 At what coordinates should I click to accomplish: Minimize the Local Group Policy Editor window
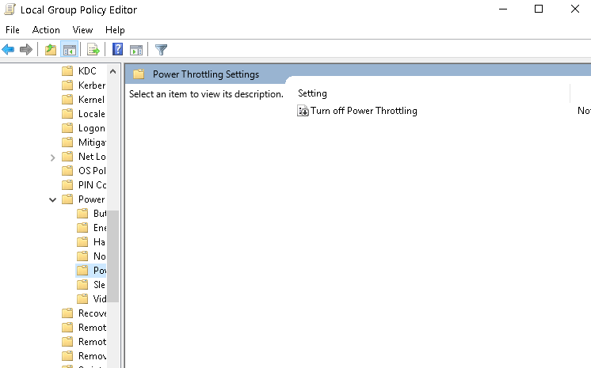click(x=503, y=9)
